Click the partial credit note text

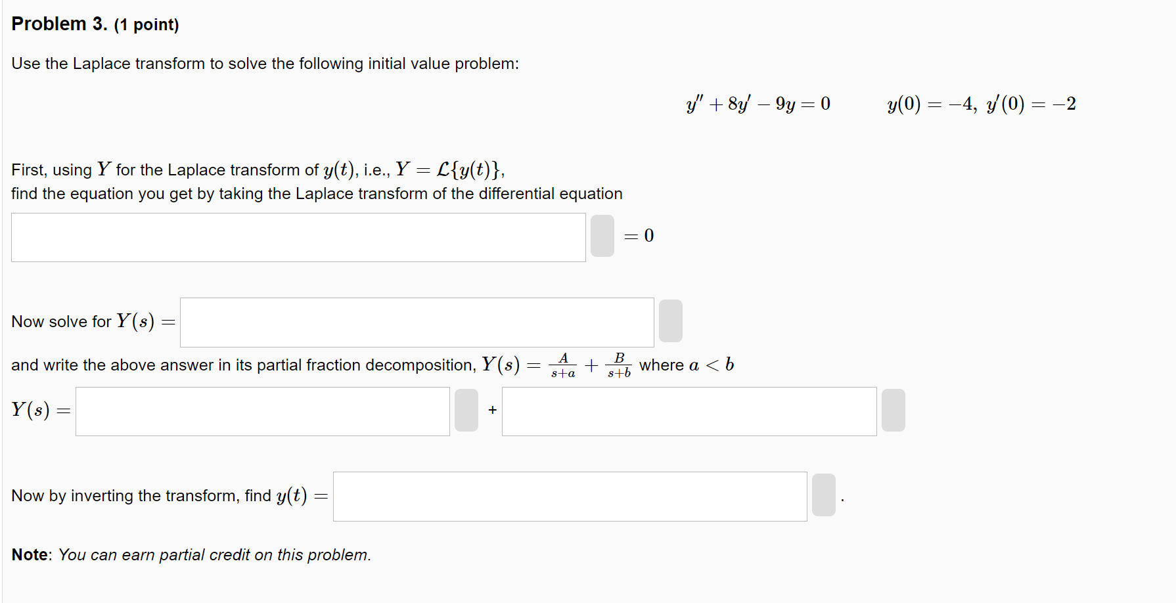191,555
